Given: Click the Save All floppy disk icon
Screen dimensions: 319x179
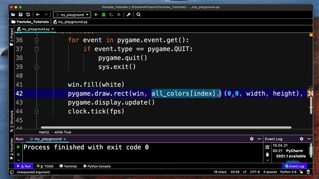Looking at the screenshot, I should (x=20, y=14).
